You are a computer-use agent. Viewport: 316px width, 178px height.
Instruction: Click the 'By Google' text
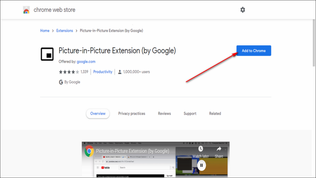(x=72, y=82)
